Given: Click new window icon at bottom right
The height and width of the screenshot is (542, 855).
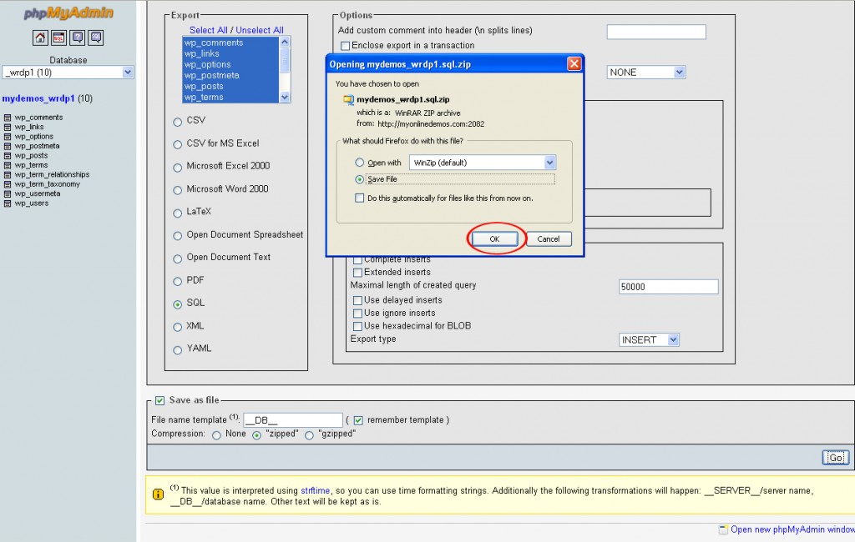Looking at the screenshot, I should coord(723,529).
